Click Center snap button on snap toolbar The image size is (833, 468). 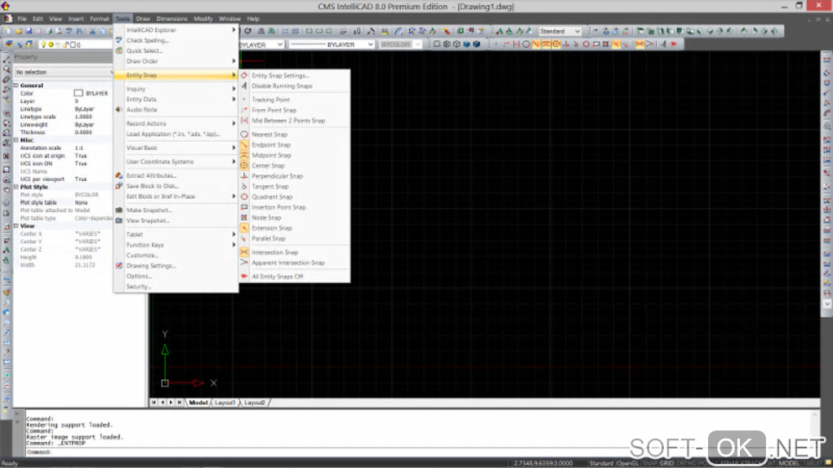(556, 45)
